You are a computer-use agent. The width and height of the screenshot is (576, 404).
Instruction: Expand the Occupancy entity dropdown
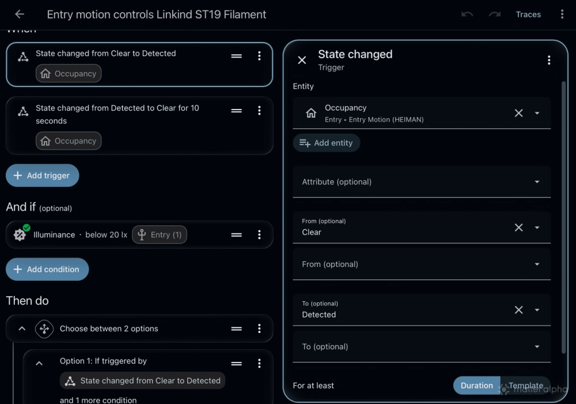537,113
